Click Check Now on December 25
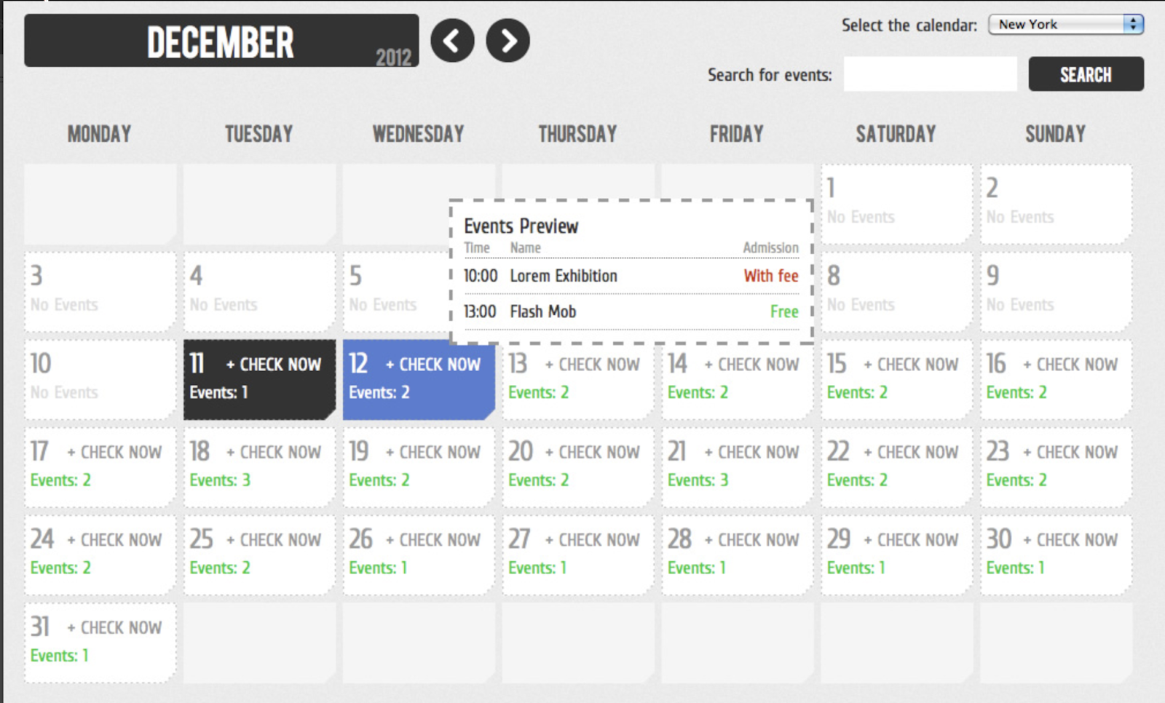1165x703 pixels. click(x=274, y=540)
